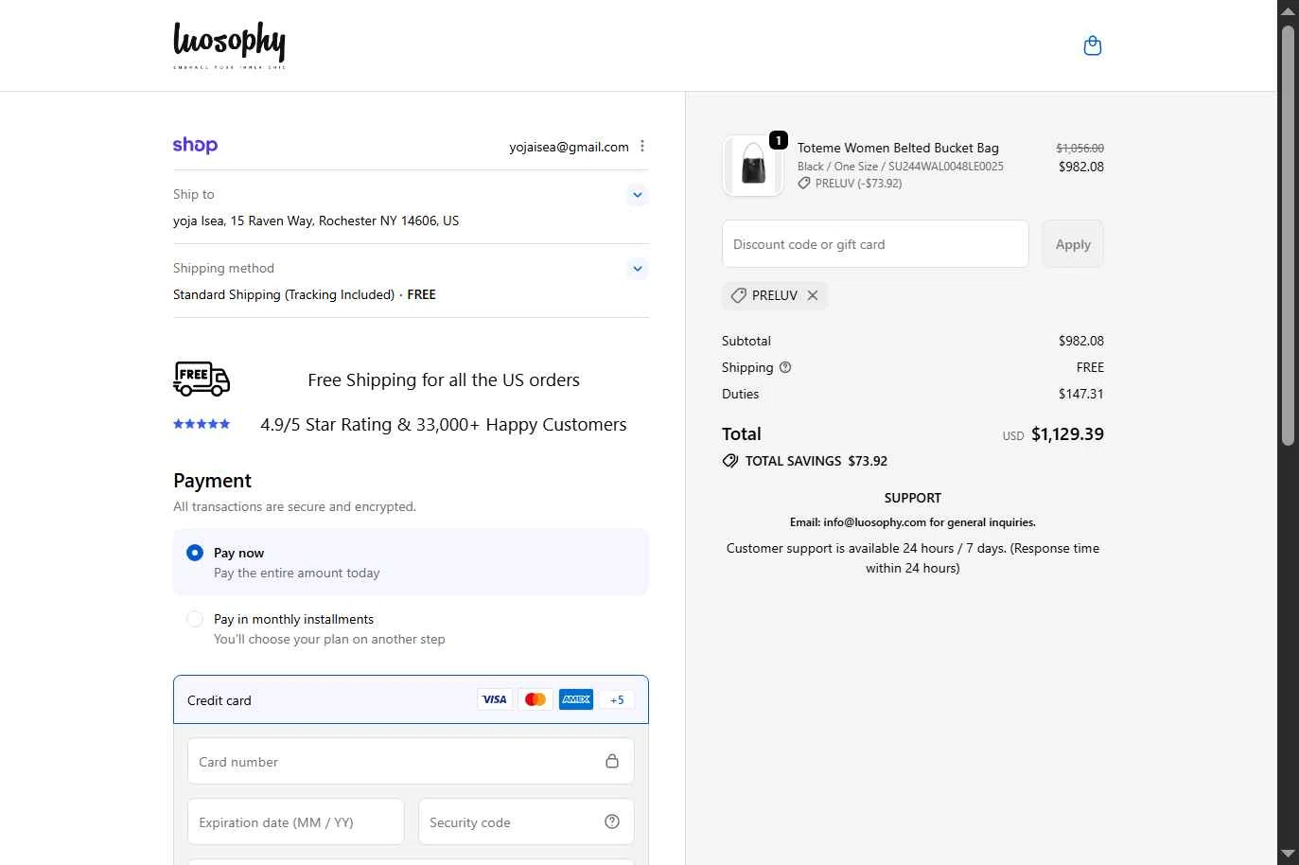The height and width of the screenshot is (865, 1299).
Task: Click Standard Shipping (Tracking Included) text
Action: (x=284, y=294)
